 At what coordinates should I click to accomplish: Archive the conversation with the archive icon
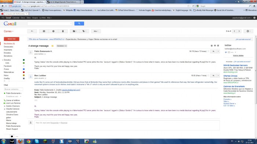[x=44, y=31]
